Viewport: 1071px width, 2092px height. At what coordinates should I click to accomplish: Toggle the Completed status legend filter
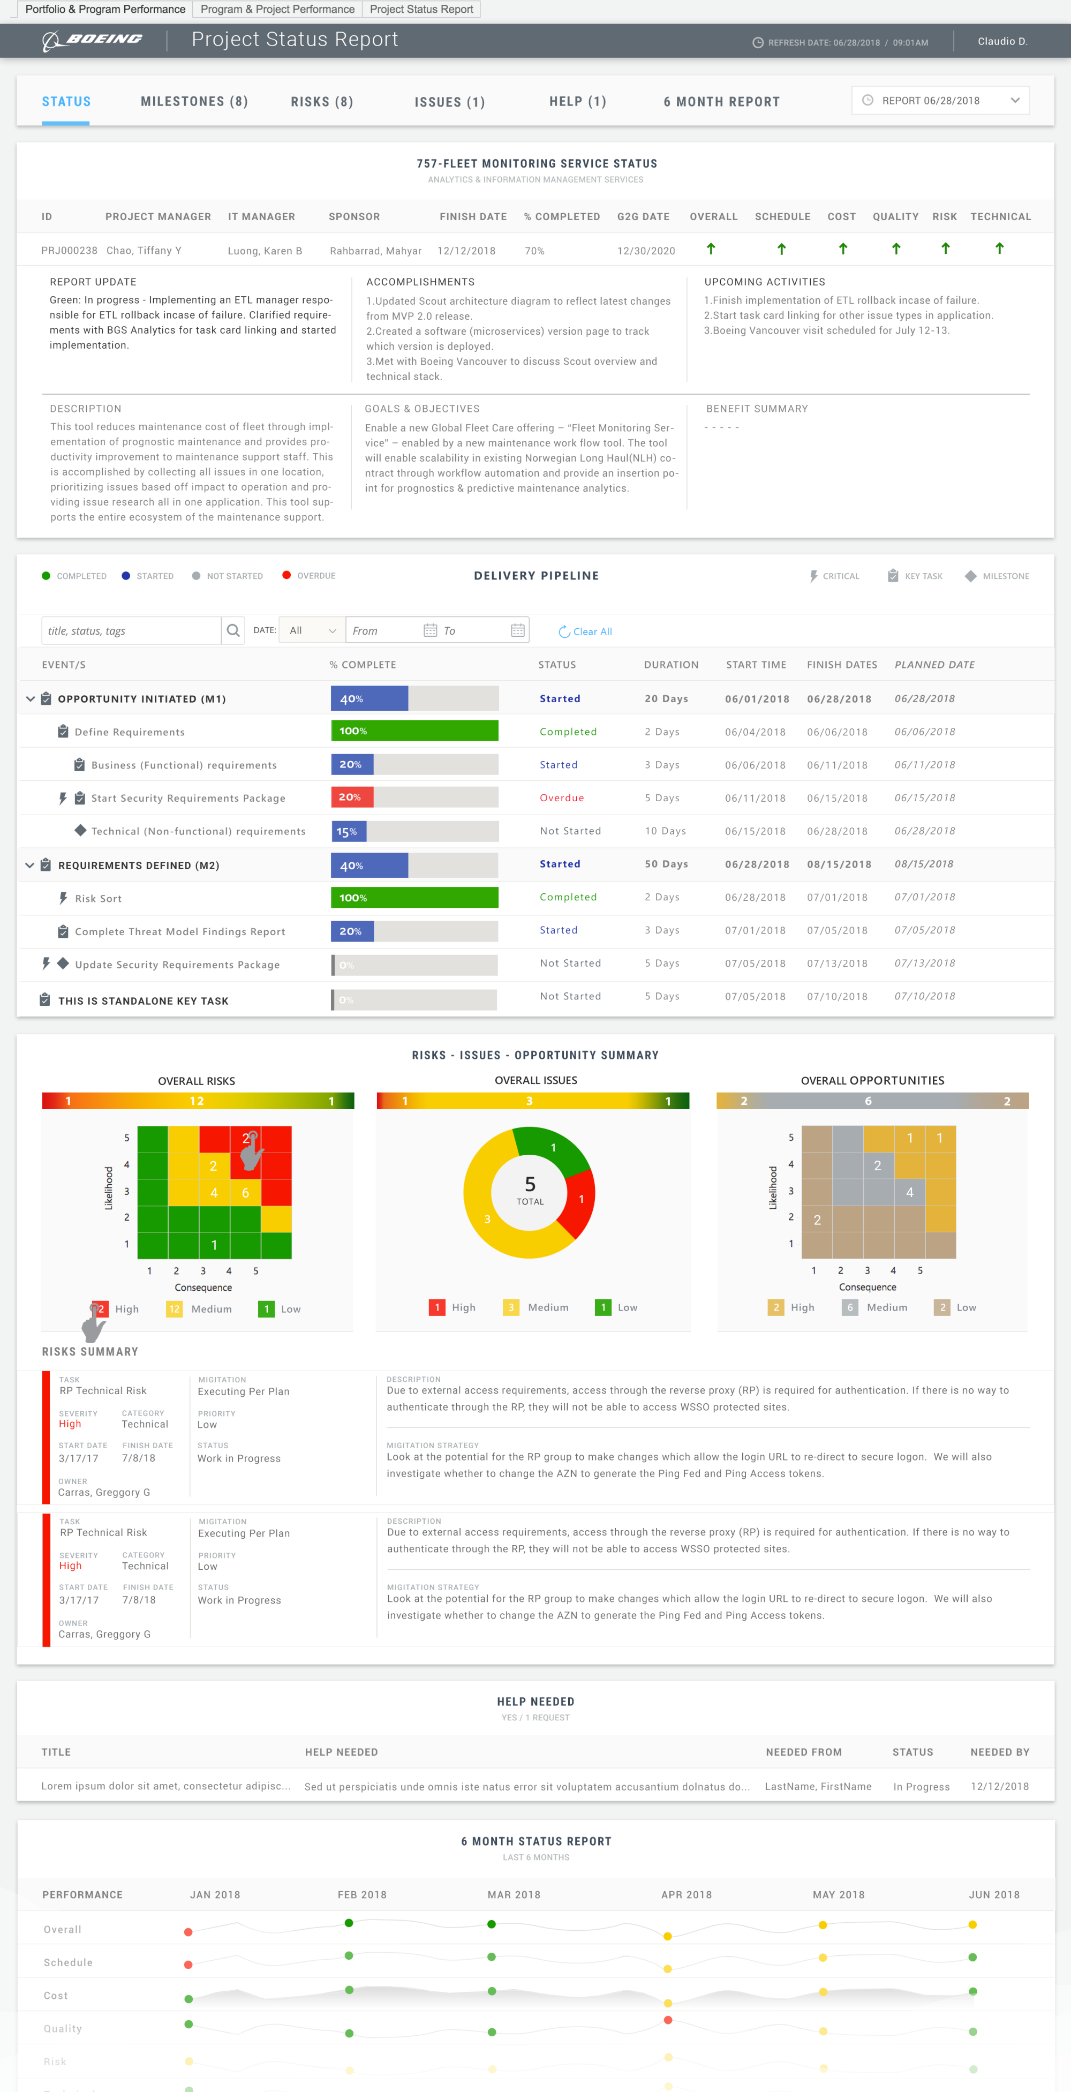(x=74, y=576)
